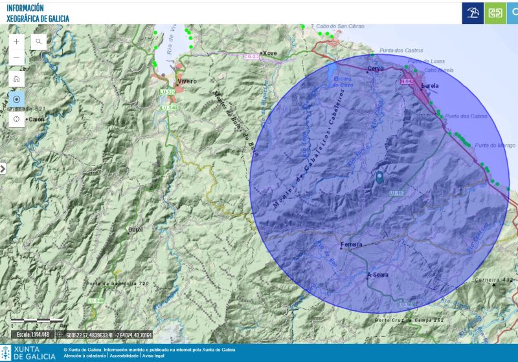Zoom out with the minus button

[16, 58]
